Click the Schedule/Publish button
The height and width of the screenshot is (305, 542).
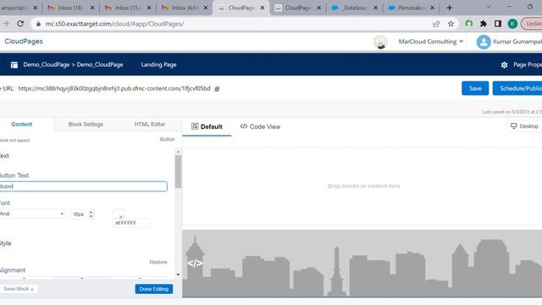[x=517, y=88]
